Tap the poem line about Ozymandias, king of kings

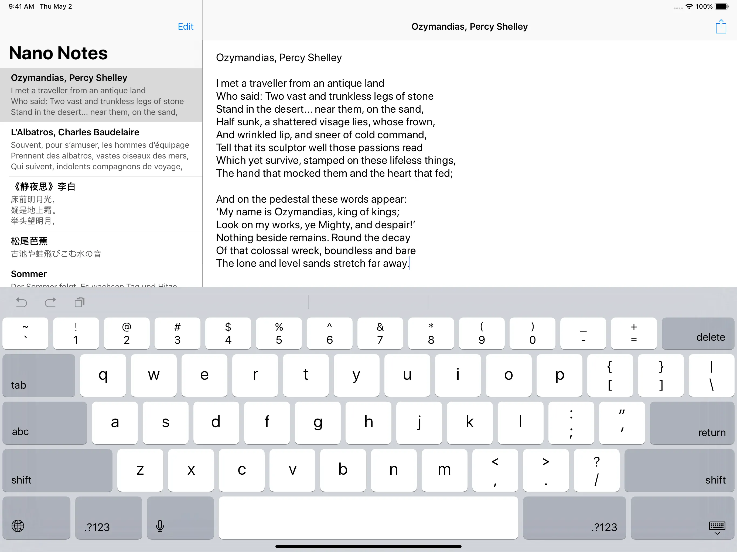(x=307, y=212)
